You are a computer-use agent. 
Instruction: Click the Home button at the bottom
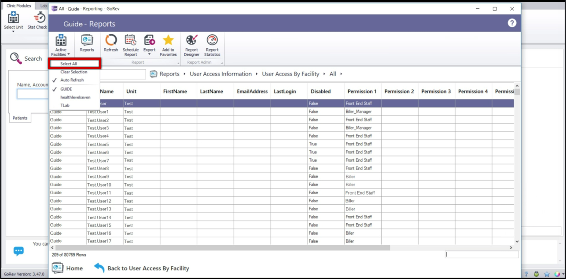67,268
